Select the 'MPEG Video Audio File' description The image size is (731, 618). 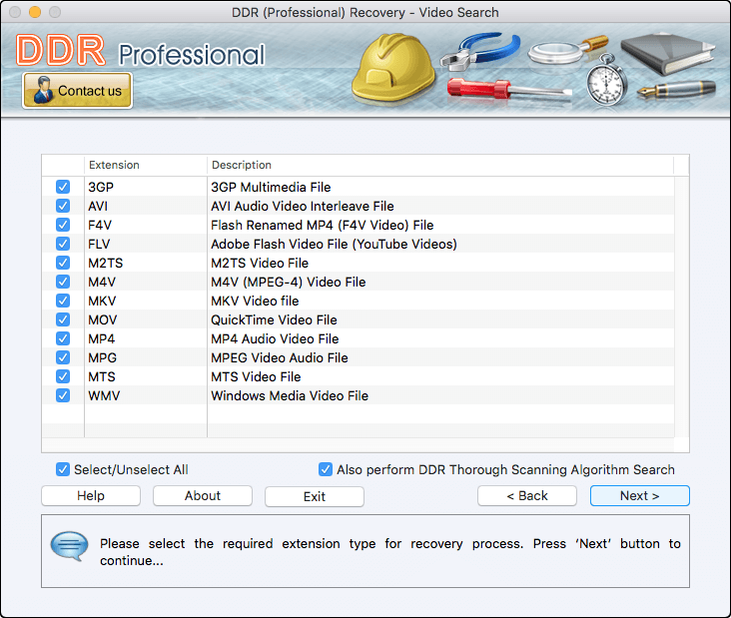(x=280, y=357)
